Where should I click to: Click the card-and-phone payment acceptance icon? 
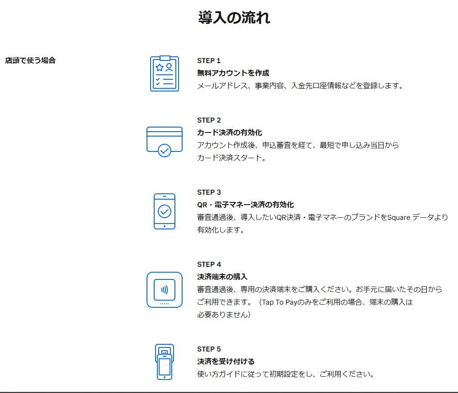point(164,361)
